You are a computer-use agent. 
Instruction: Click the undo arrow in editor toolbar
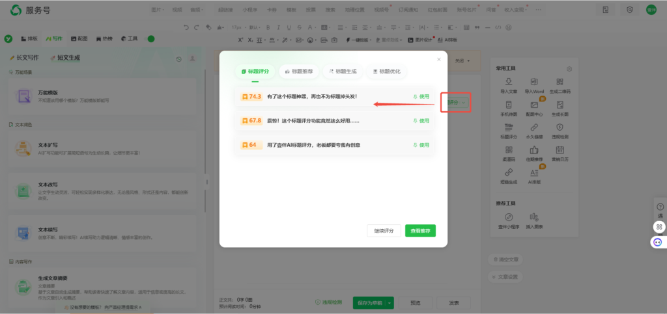(186, 27)
